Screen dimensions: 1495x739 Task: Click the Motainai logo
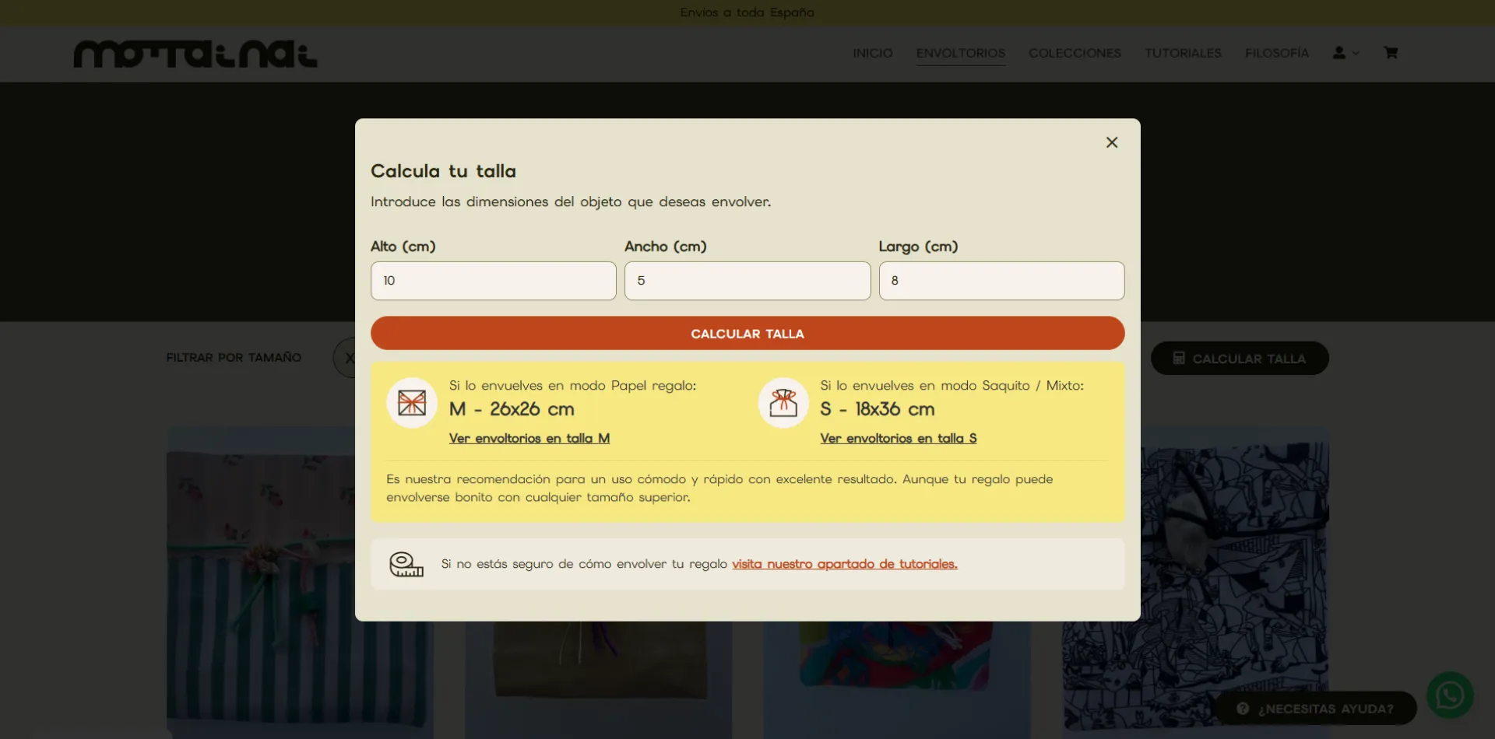click(x=195, y=54)
